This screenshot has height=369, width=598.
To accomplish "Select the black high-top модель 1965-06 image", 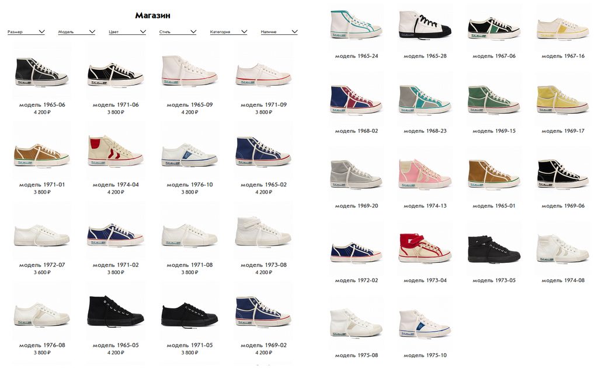I will pyautogui.click(x=42, y=71).
